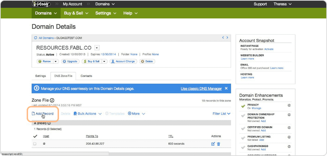Click Learn more for Office 365 email
The image size is (327, 156).
click(x=277, y=68)
